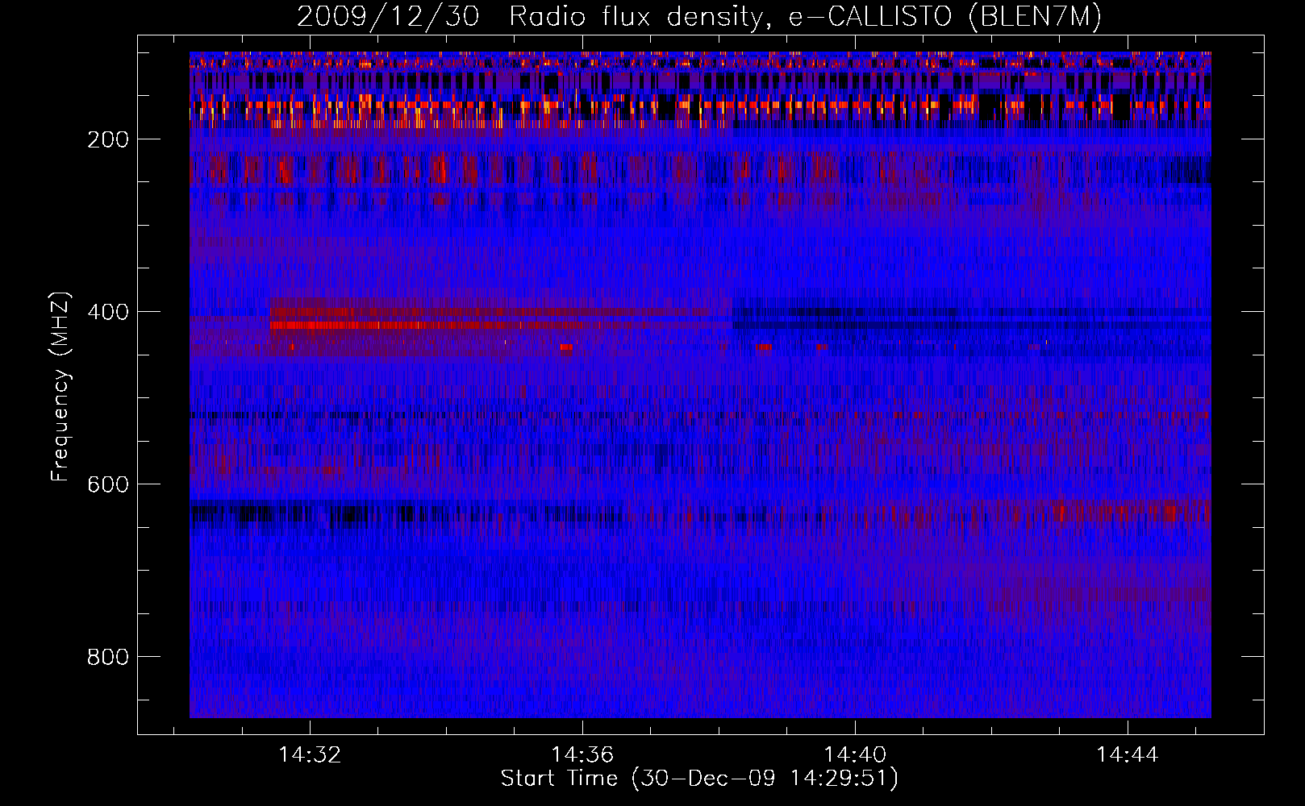The width and height of the screenshot is (1305, 806).
Task: Click the "400" frequency tick label
Action: 108,312
